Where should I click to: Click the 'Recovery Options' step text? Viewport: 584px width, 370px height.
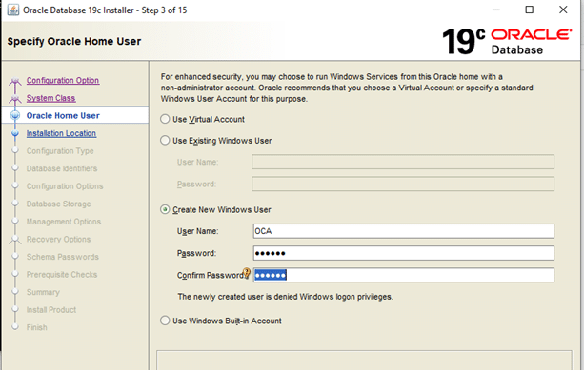58,239
